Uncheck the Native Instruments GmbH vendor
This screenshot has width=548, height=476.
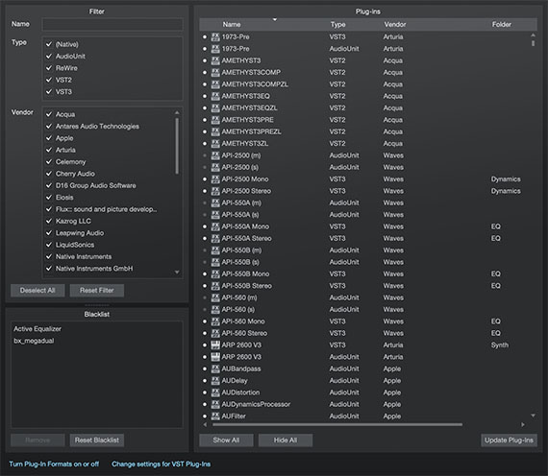49,269
